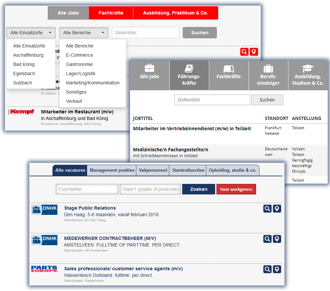Switch to the Führungskräfte tab
This screenshot has width=330, height=291.
click(x=189, y=76)
